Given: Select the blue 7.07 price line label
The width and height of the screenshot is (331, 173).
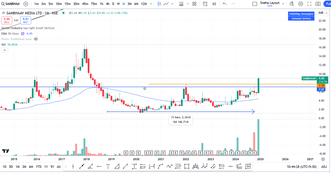Looking at the screenshot, I should [x=321, y=89].
